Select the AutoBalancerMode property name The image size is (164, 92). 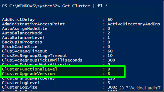point(22,33)
